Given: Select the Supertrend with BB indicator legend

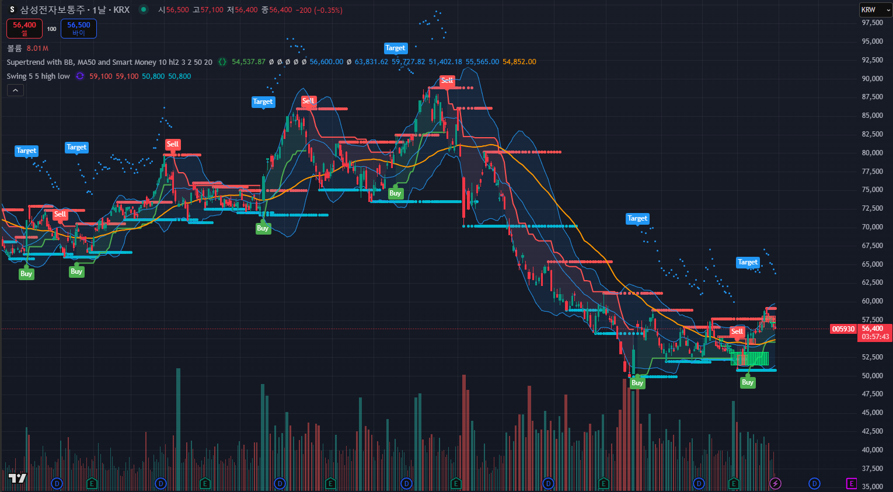Looking at the screenshot, I should (x=110, y=62).
